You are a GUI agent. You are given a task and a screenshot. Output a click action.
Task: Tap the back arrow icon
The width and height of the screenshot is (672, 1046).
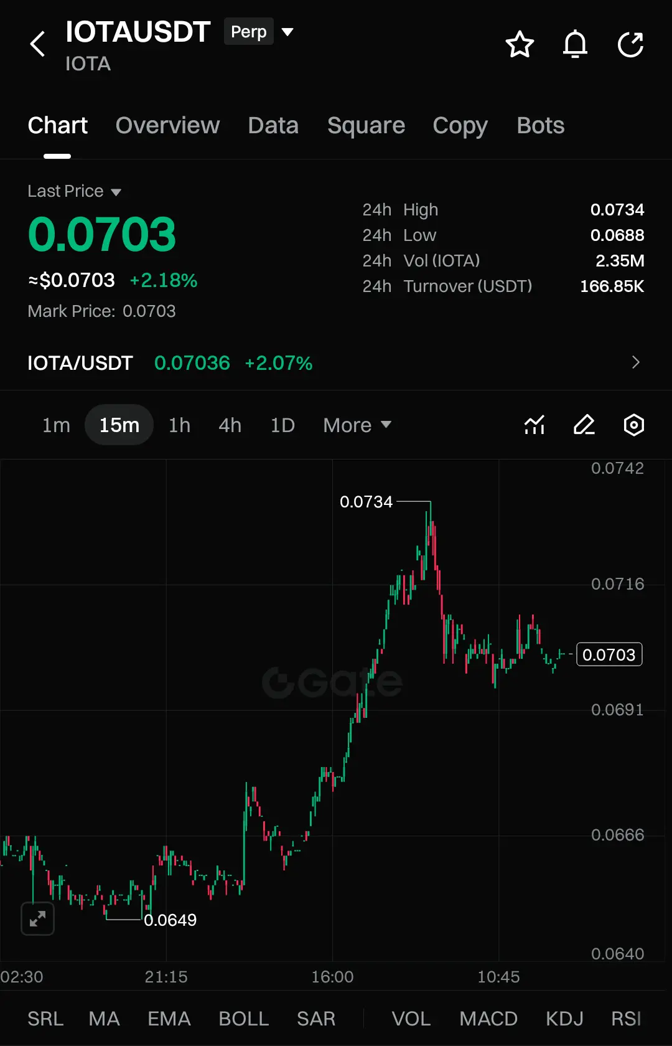click(38, 44)
